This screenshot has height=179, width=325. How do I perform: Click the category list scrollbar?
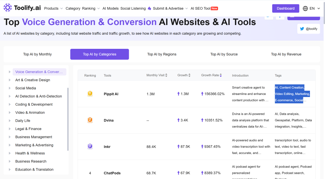click(68, 119)
